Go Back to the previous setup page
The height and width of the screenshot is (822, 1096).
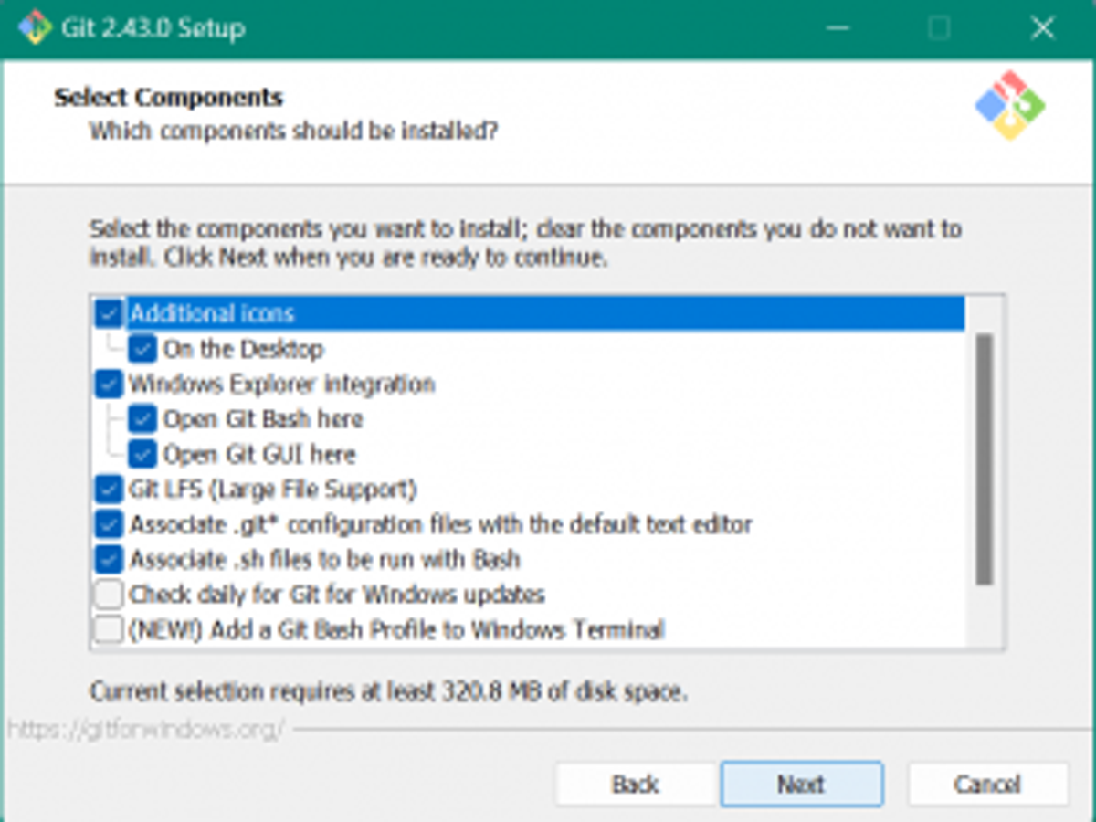tap(635, 784)
